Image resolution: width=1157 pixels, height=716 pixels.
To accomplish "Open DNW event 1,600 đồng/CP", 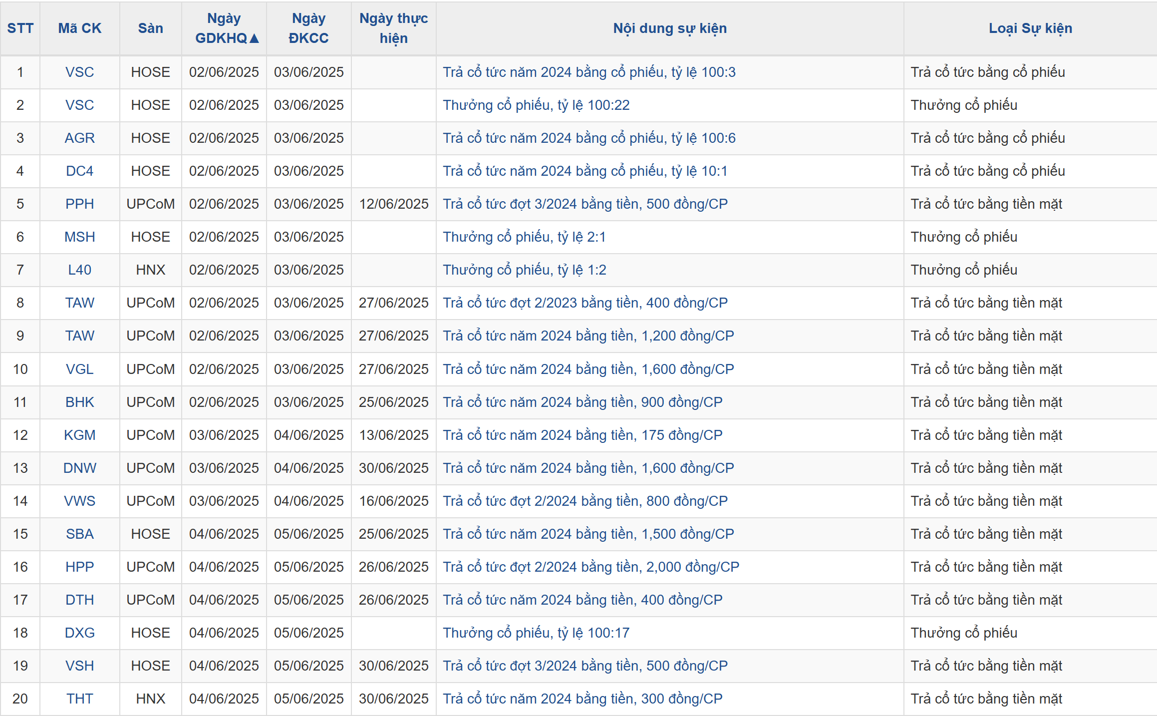I will (x=588, y=468).
